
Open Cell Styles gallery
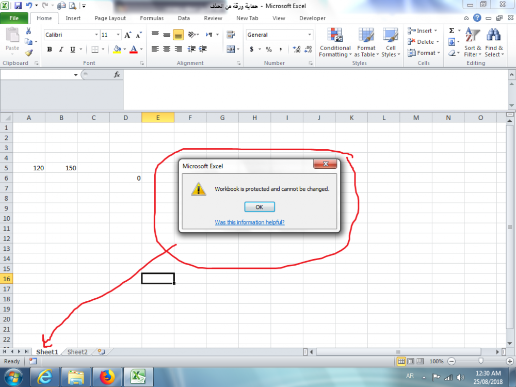391,43
